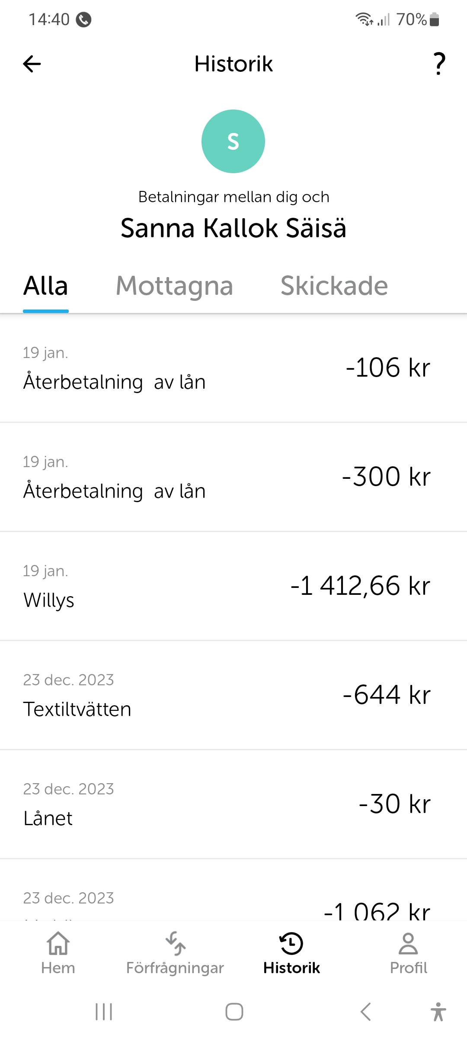Tap Android recent apps icon
Viewport: 467px width, 1039px height.
pos(104,1012)
